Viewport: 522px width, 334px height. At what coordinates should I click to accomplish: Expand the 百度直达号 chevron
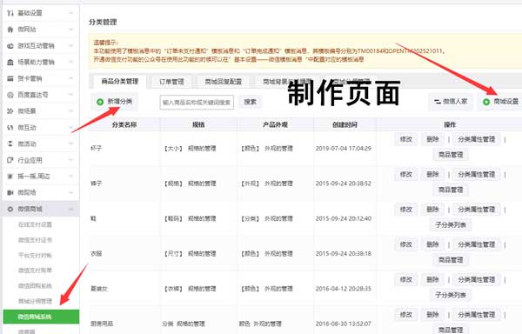[71, 95]
